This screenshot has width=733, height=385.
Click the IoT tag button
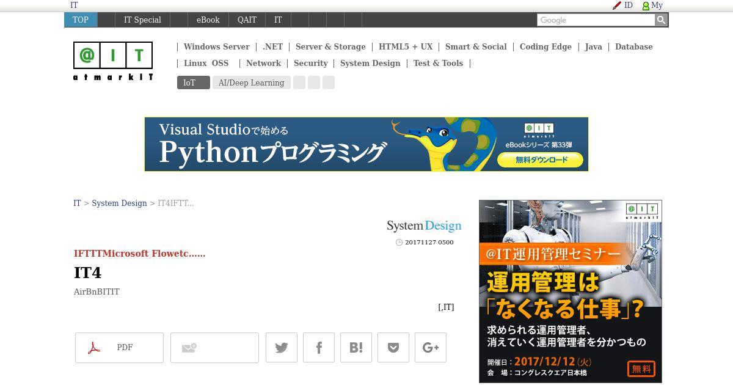(x=193, y=82)
